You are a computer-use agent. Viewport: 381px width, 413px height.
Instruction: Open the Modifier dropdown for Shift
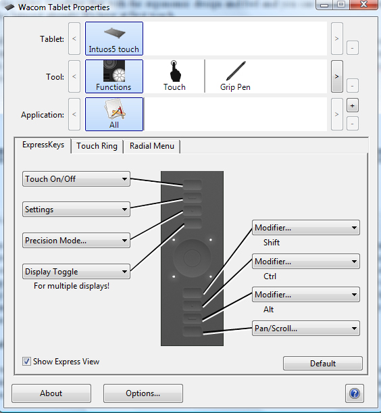tap(306, 228)
